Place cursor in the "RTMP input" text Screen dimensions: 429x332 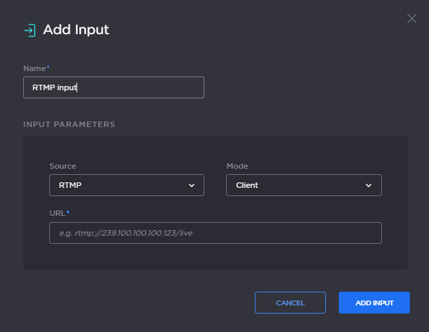(55, 87)
